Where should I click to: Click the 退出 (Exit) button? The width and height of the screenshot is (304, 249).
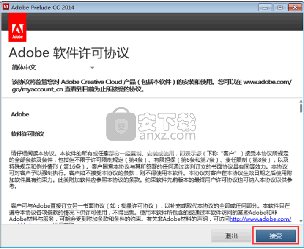tap(231, 236)
